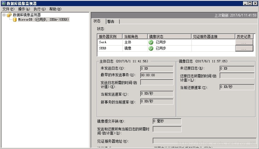Click the 主体日志 group heading
Viewport: 259px width, 149px height.
[x=124, y=61]
